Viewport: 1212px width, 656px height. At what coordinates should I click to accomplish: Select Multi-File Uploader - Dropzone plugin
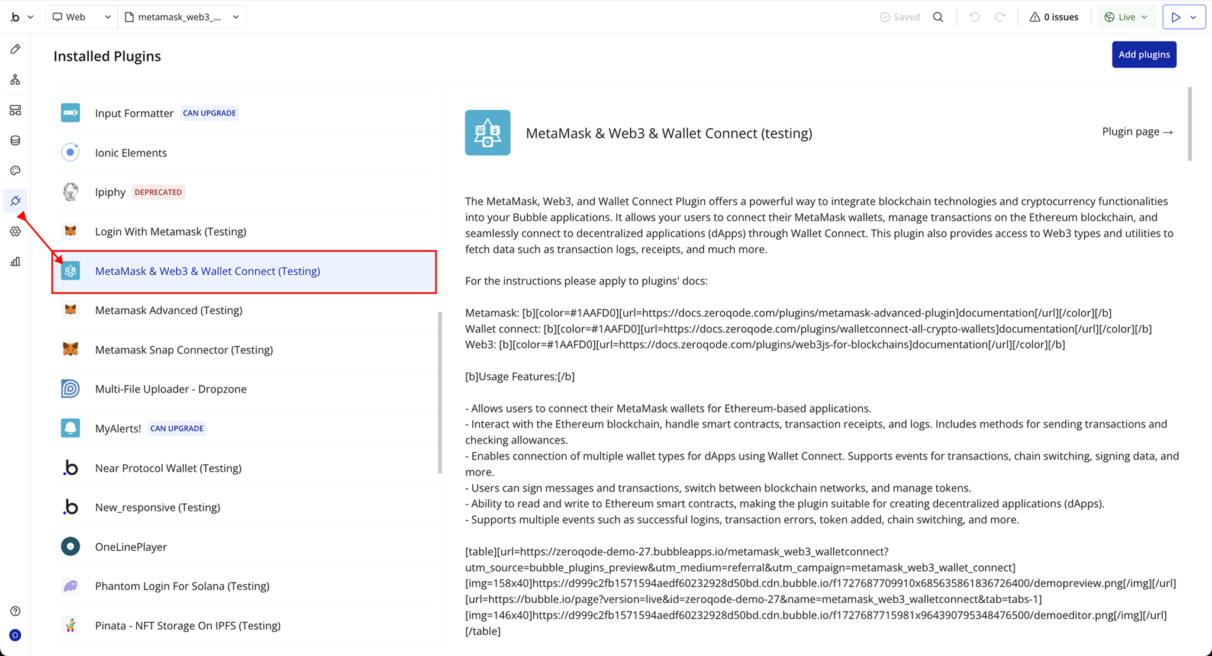(170, 389)
